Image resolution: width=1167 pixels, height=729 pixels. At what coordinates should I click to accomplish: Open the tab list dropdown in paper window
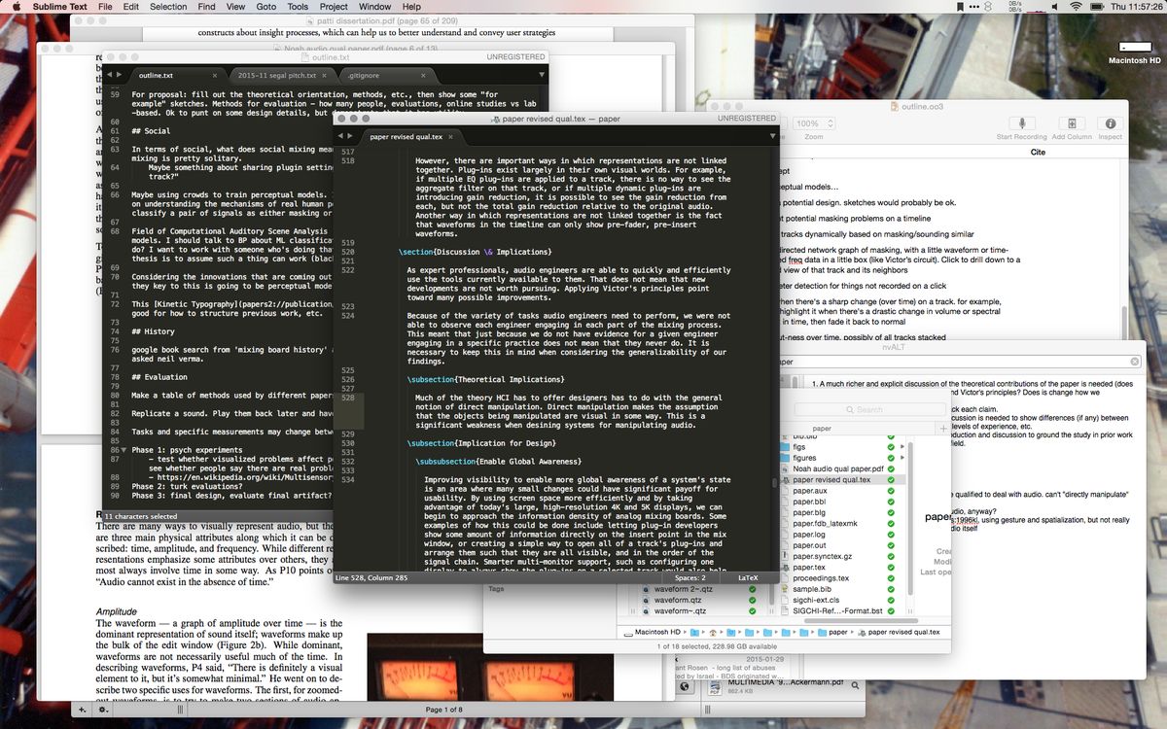coord(772,136)
